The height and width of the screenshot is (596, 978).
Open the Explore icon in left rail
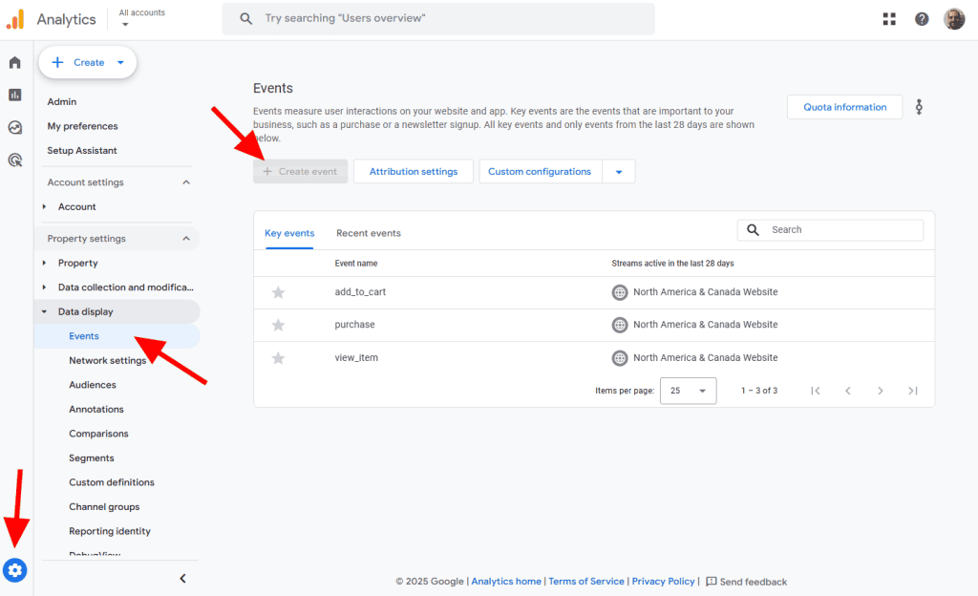pyautogui.click(x=15, y=127)
